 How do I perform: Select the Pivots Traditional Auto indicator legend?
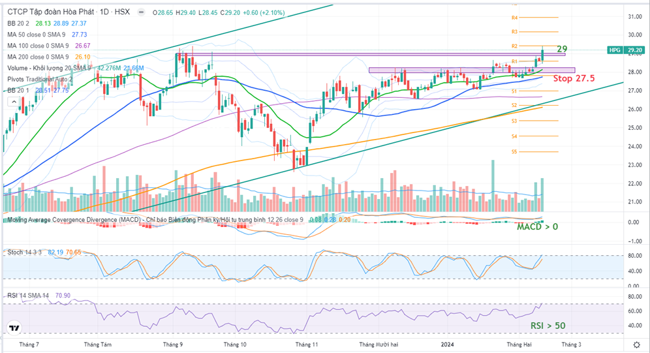coord(40,80)
